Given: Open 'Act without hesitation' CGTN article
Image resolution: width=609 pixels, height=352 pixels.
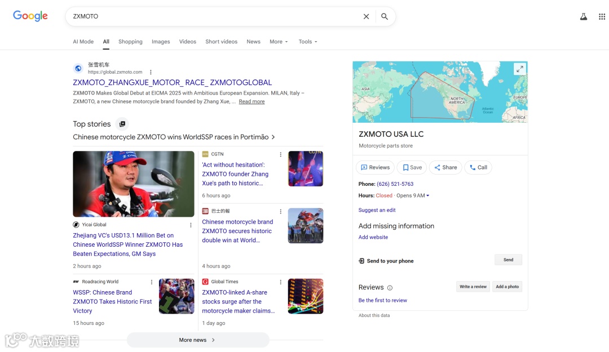Looking at the screenshot, I should pos(235,174).
